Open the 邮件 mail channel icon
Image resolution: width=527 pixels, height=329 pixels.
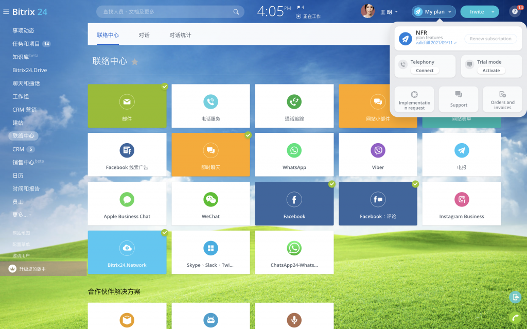click(x=127, y=101)
